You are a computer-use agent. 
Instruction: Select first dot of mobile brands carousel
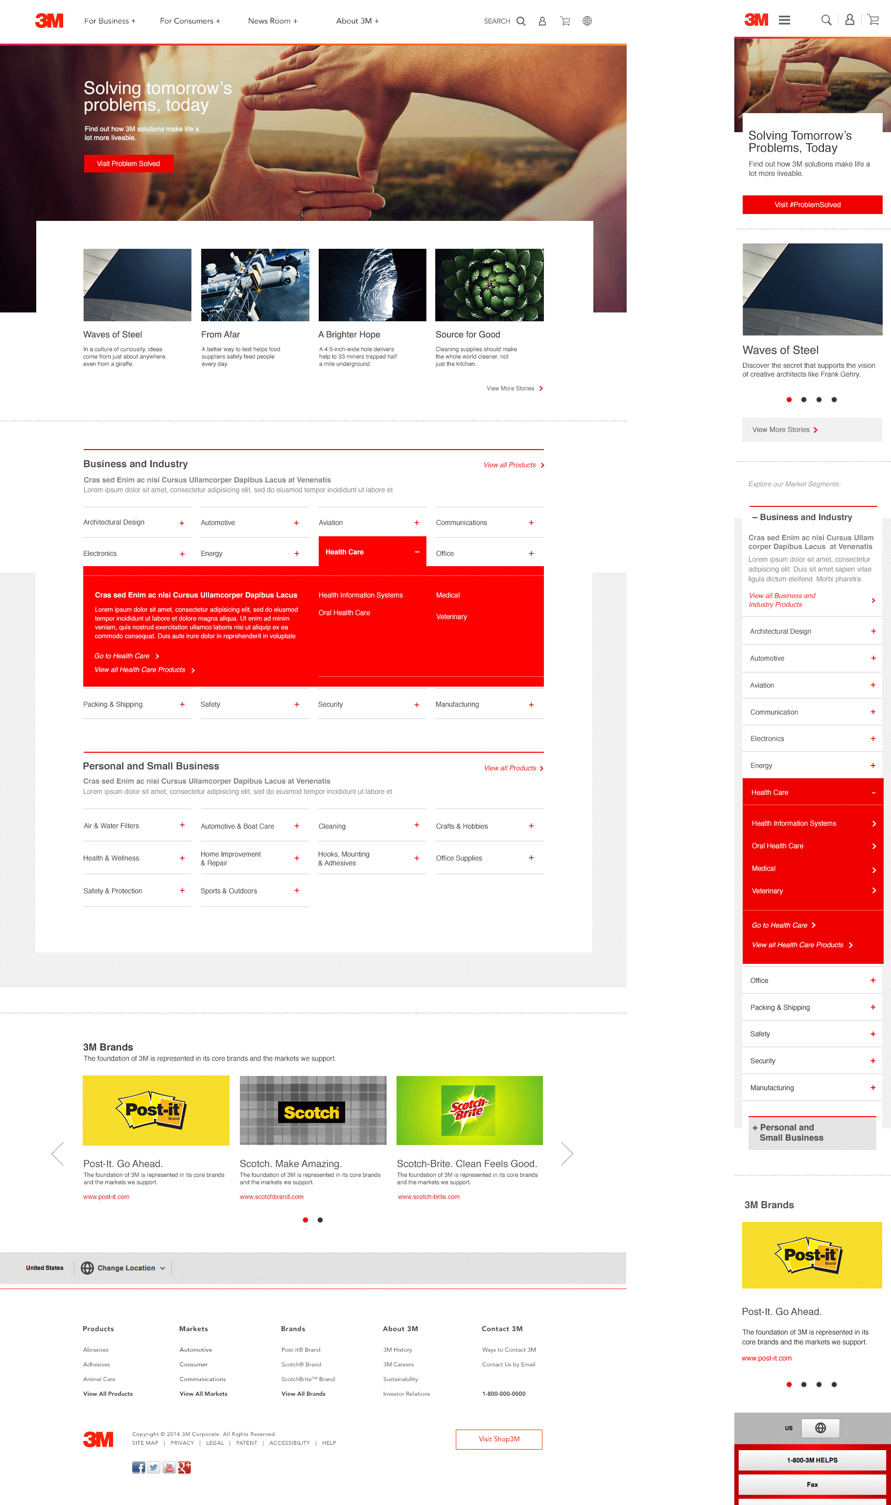point(789,1385)
